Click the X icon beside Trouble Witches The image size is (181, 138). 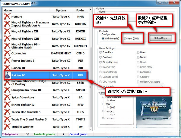pyautogui.click(x=7, y=127)
